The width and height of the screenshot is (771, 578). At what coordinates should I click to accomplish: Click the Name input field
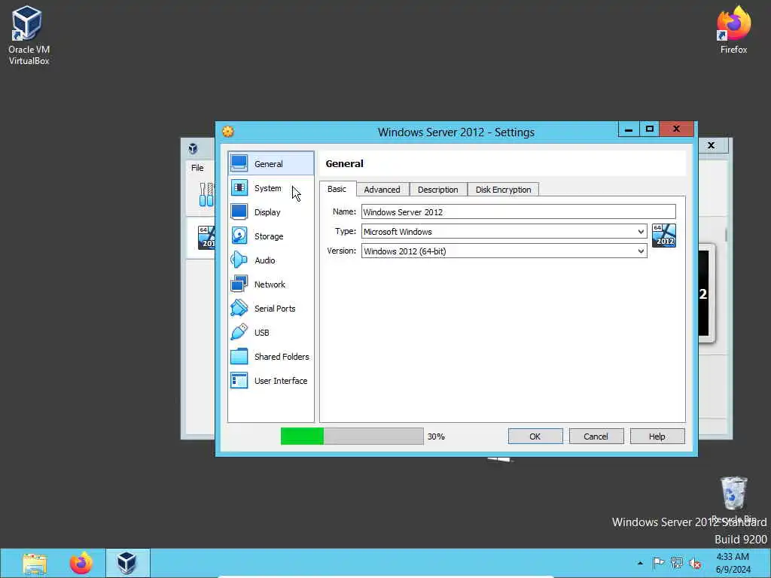tap(518, 211)
